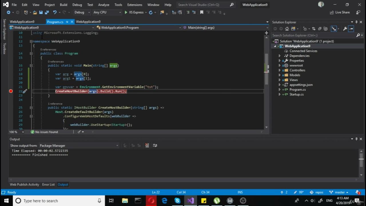Toggle the breakpoint on line 22

11,91
